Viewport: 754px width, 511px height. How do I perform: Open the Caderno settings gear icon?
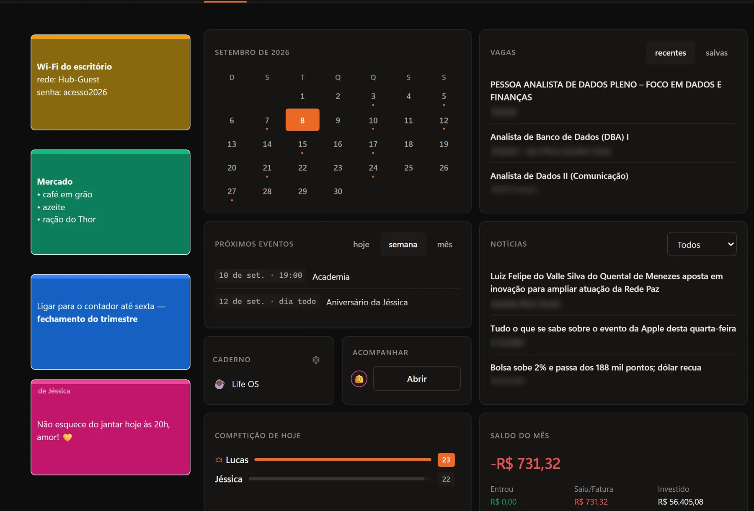(316, 360)
